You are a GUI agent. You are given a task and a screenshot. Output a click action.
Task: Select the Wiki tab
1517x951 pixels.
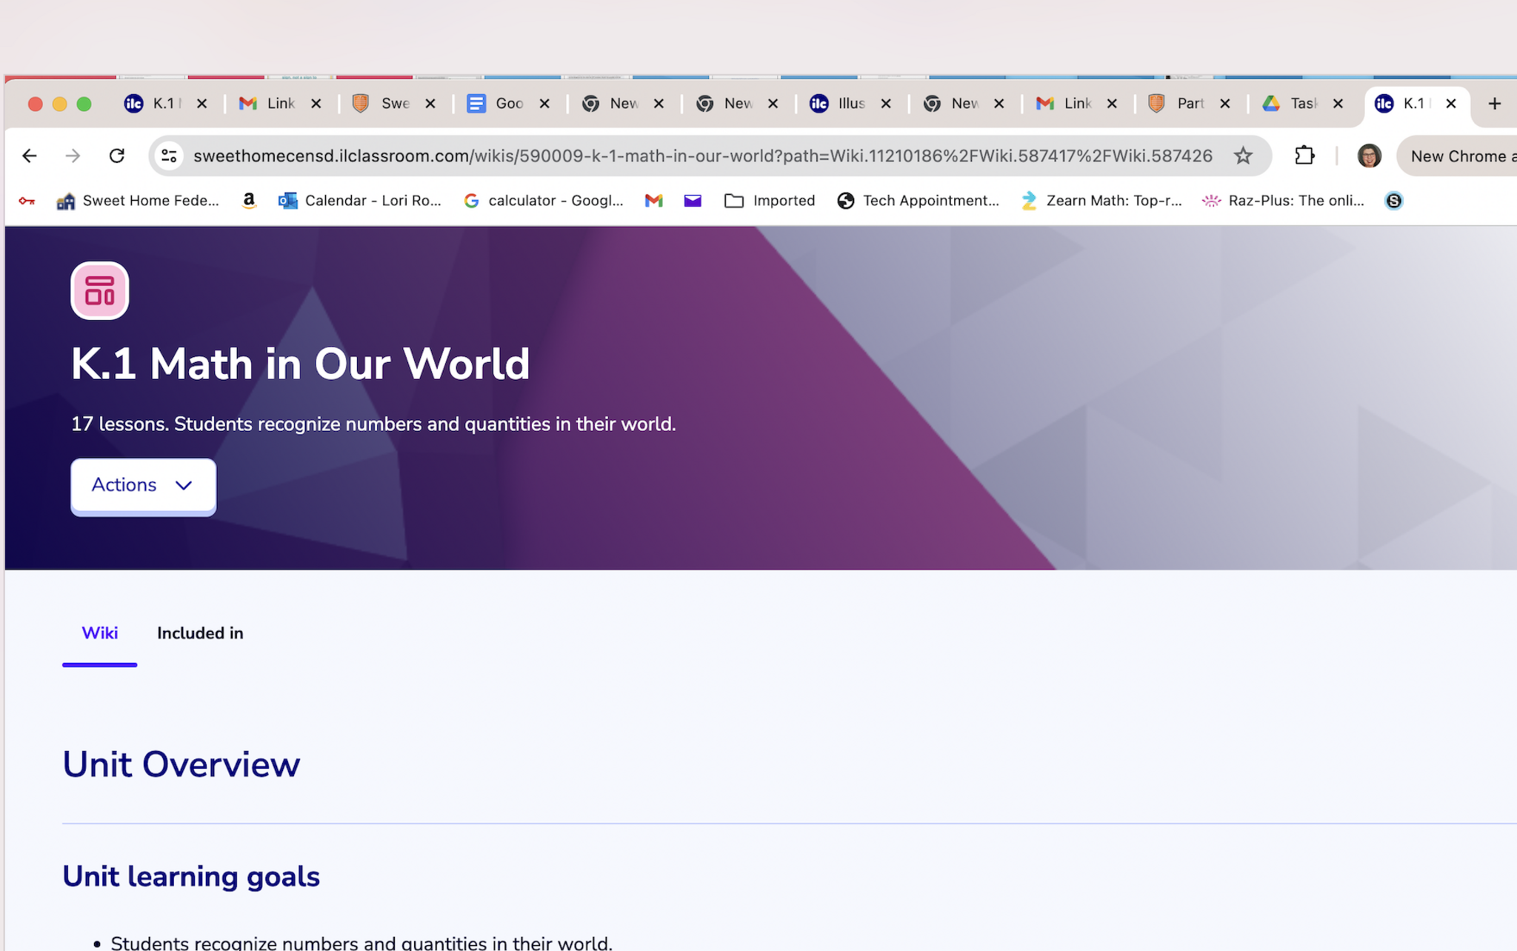[x=99, y=633]
